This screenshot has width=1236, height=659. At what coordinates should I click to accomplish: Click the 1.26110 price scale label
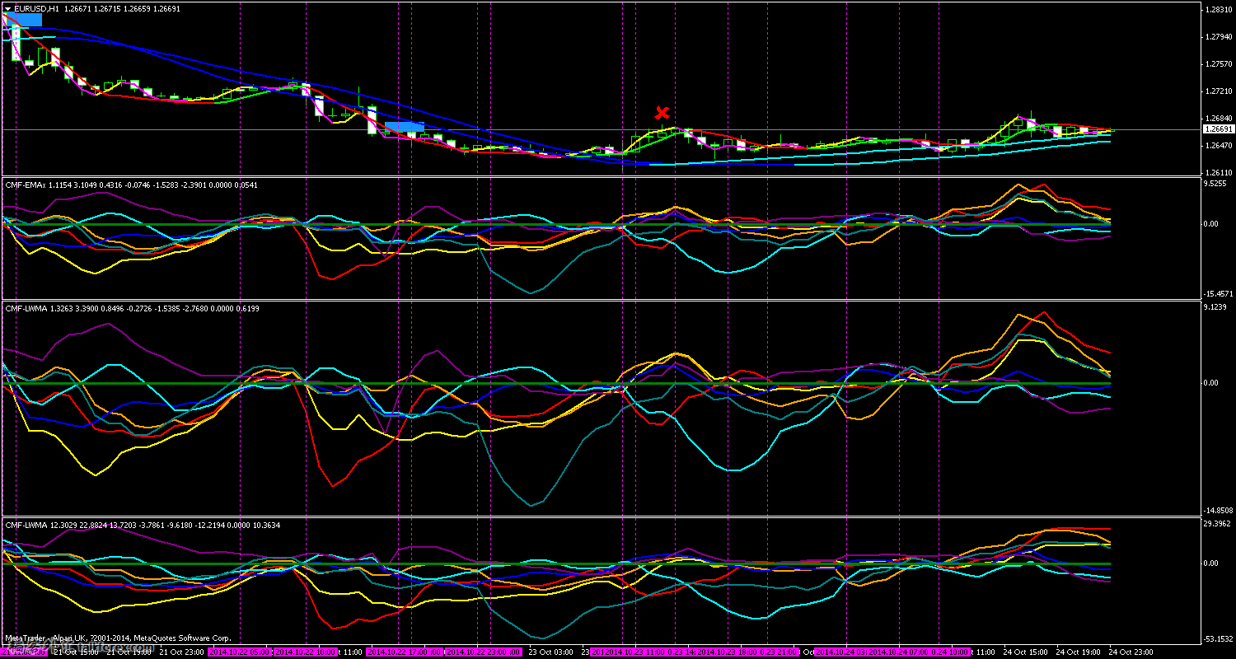click(x=1218, y=173)
